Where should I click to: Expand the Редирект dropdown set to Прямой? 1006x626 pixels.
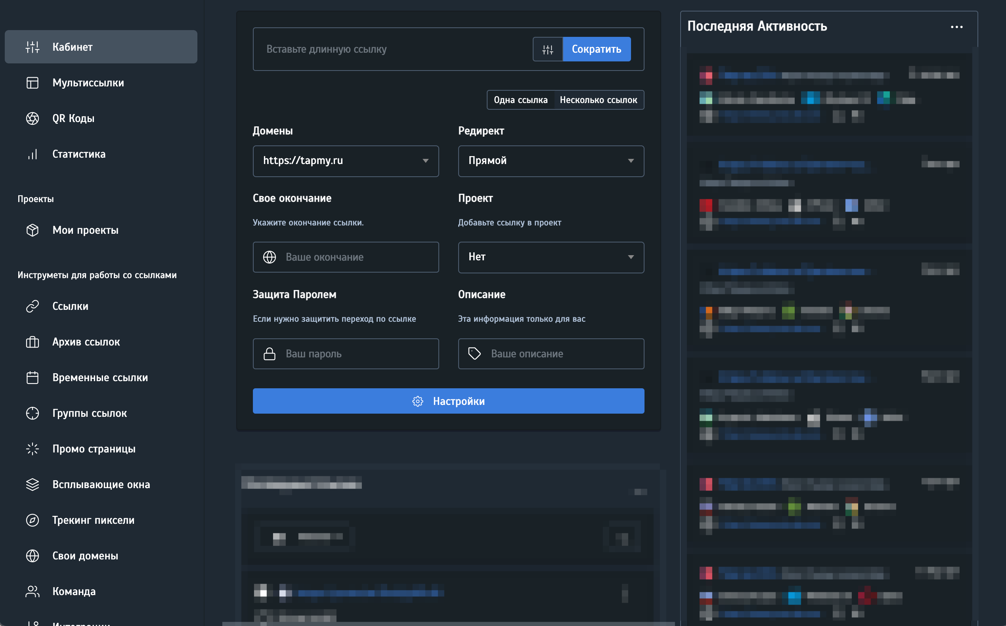(551, 161)
